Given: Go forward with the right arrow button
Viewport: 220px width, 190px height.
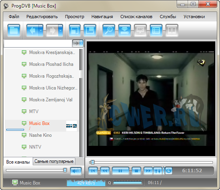Looking at the screenshot, I should click(x=52, y=30).
